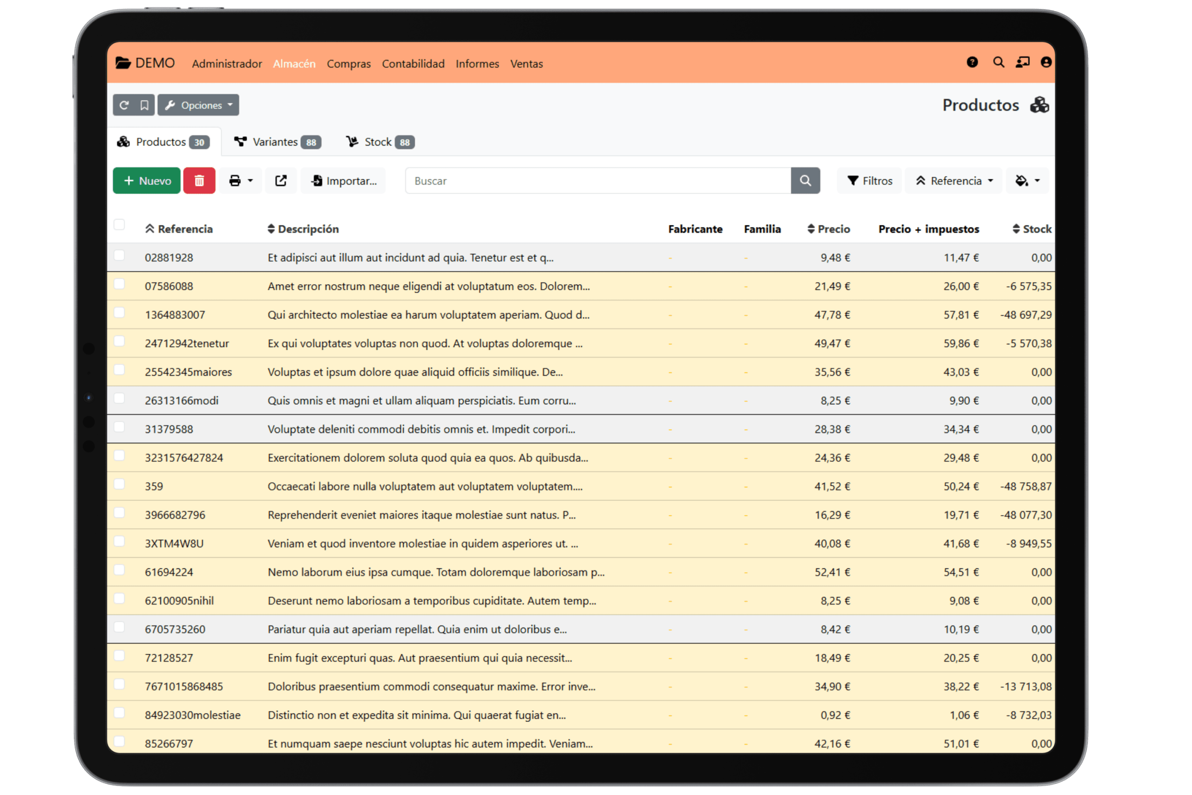The width and height of the screenshot is (1192, 795).
Task: Open the help question mark icon
Action: click(972, 62)
